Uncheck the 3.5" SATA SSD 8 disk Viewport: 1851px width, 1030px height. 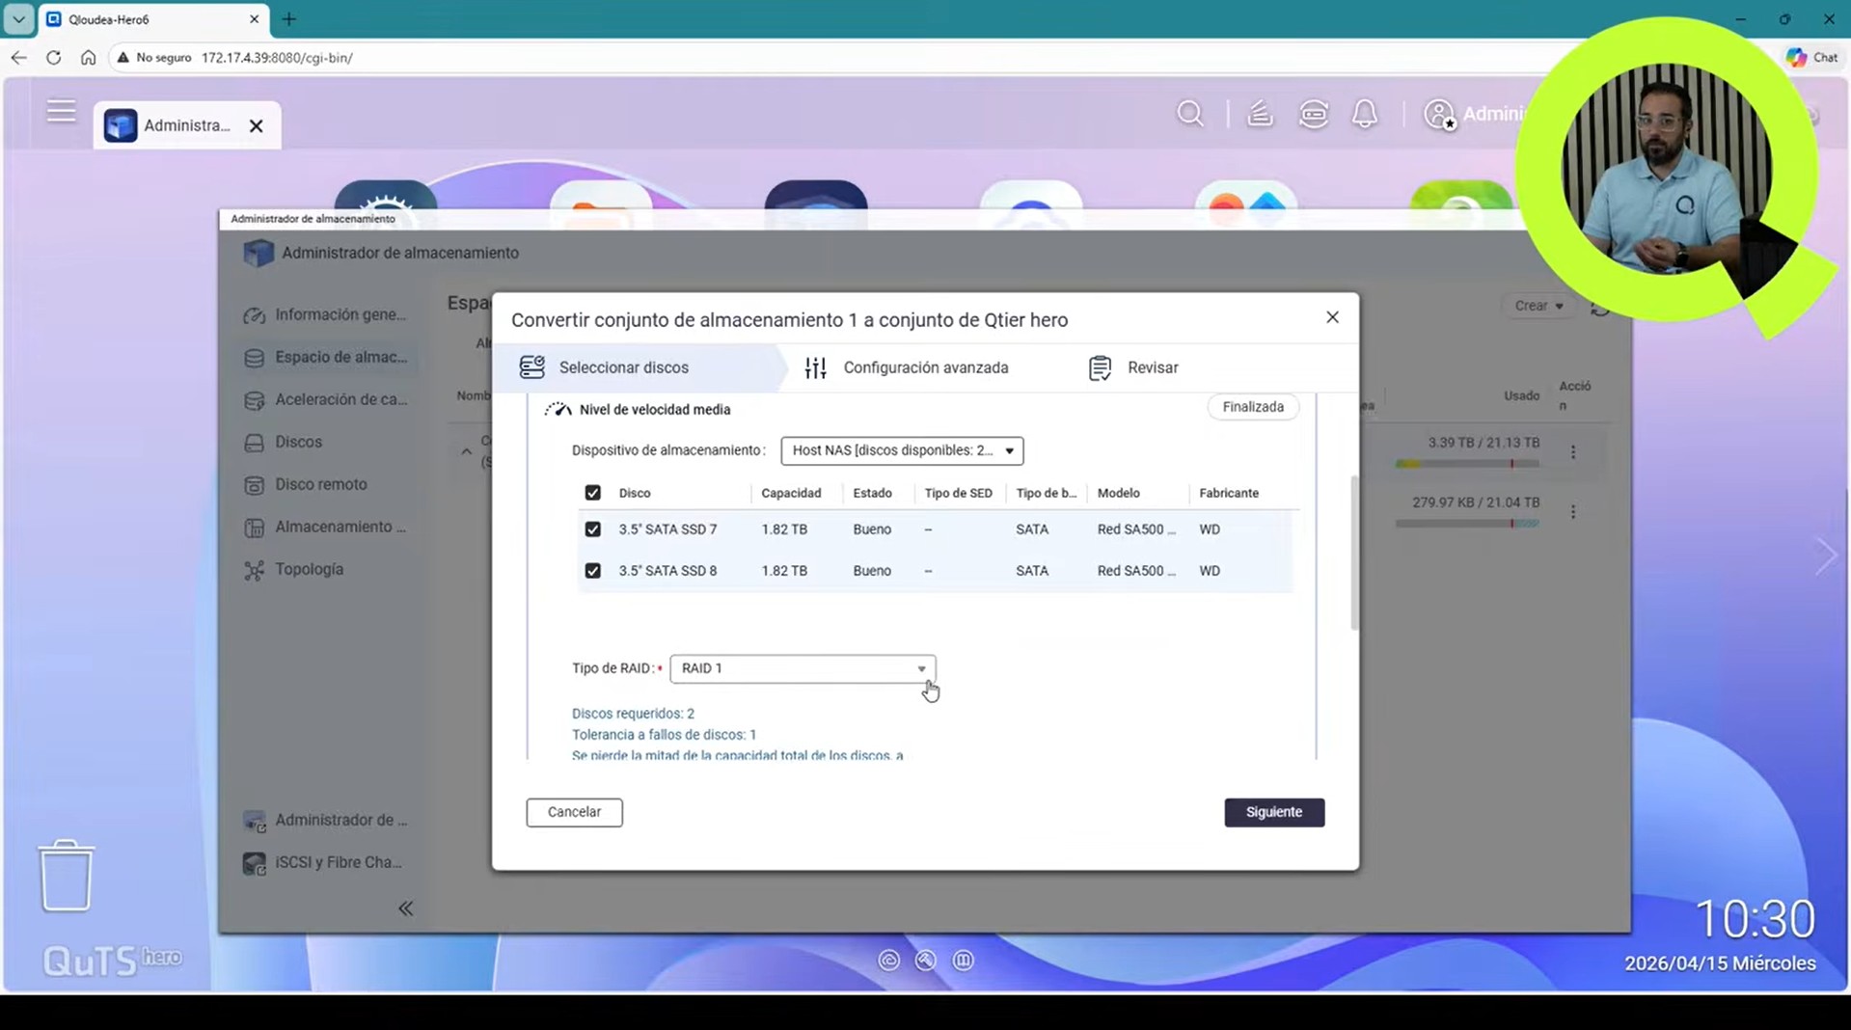[592, 571]
